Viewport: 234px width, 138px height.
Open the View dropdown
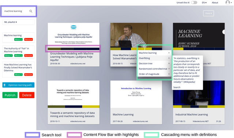[208, 13]
